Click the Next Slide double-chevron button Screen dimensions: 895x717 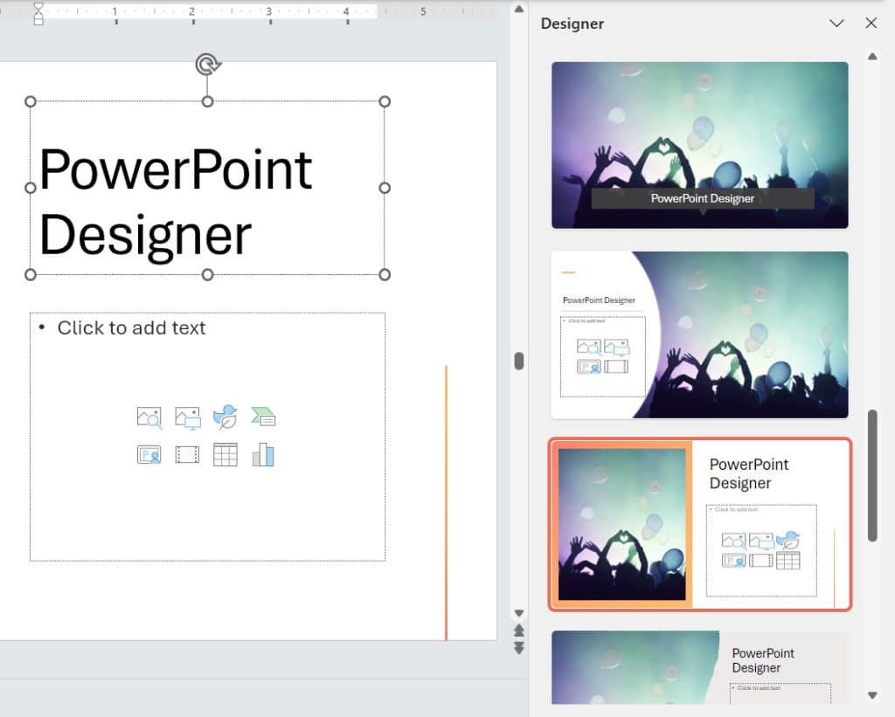(519, 649)
